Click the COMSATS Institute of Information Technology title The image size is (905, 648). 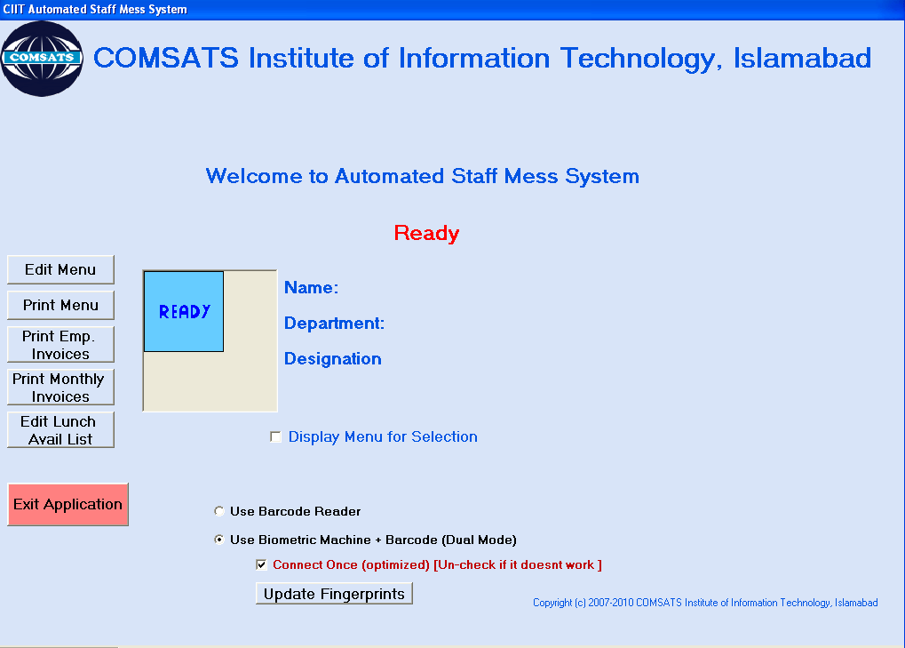click(482, 59)
